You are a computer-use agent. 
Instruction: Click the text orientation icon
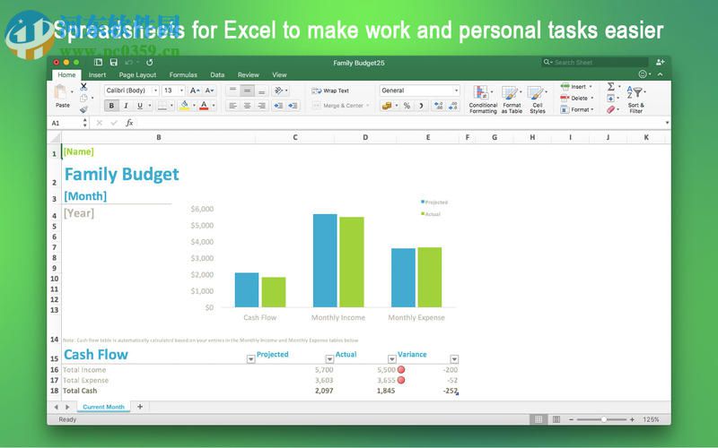coord(278,90)
